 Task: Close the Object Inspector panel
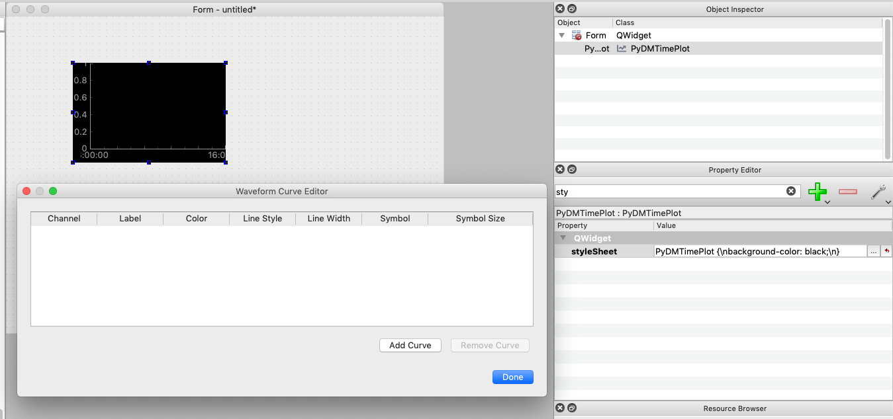point(560,9)
